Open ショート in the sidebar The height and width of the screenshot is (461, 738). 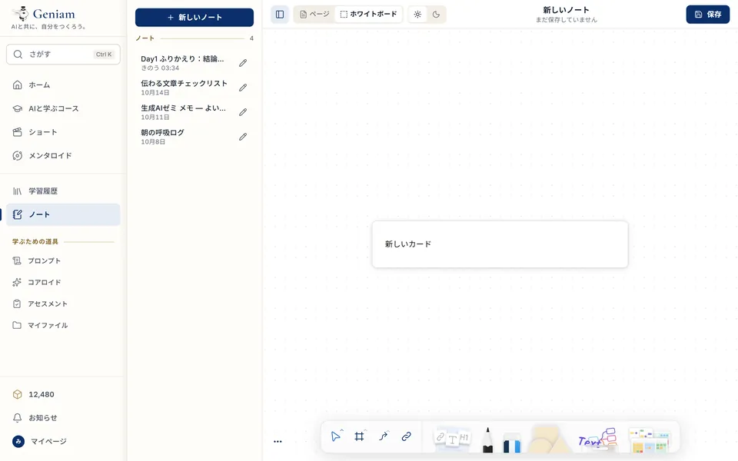(63, 131)
